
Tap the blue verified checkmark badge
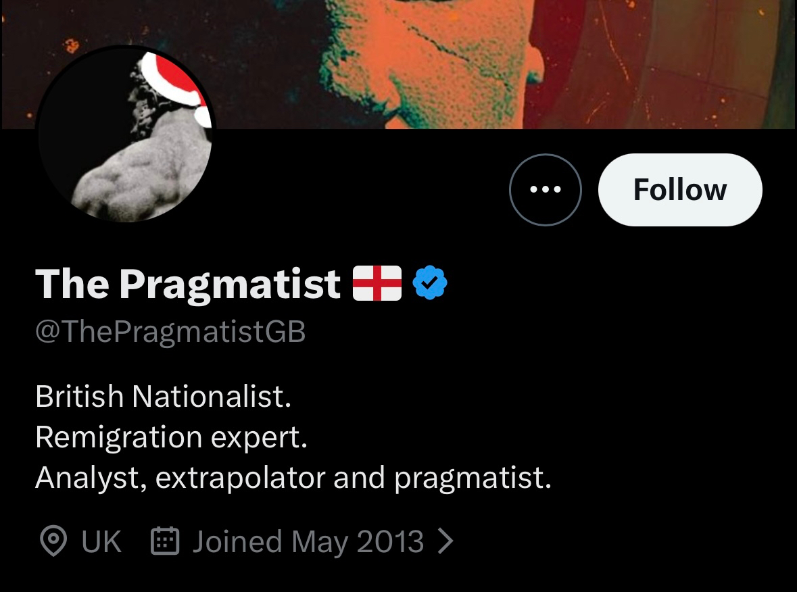[430, 282]
